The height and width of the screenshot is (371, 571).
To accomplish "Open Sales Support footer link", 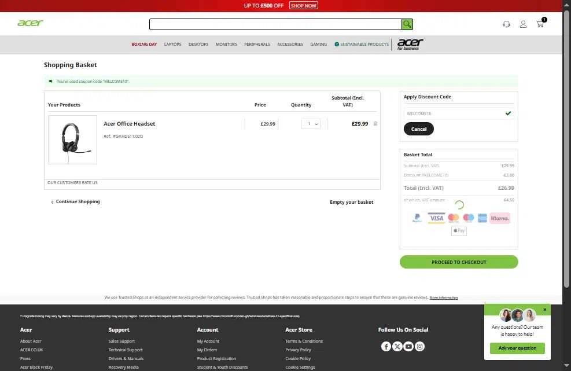I will pyautogui.click(x=121, y=341).
